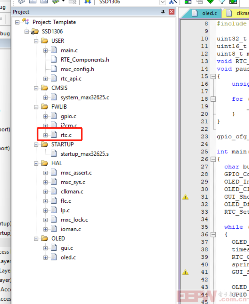Click the RTE_Components.h file icon
This screenshot has width=249, height=304.
pos(54,59)
